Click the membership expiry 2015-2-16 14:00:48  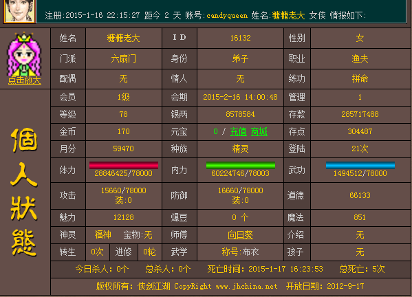[240, 97]
